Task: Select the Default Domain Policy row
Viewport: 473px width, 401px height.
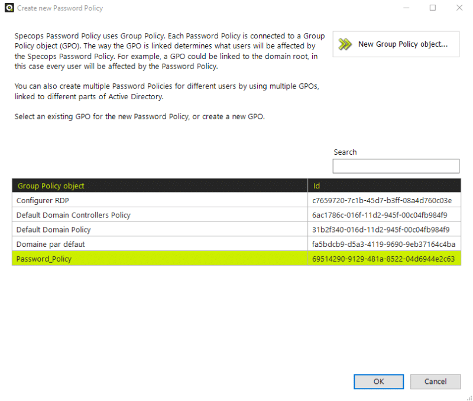Action: pyautogui.click(x=237, y=229)
